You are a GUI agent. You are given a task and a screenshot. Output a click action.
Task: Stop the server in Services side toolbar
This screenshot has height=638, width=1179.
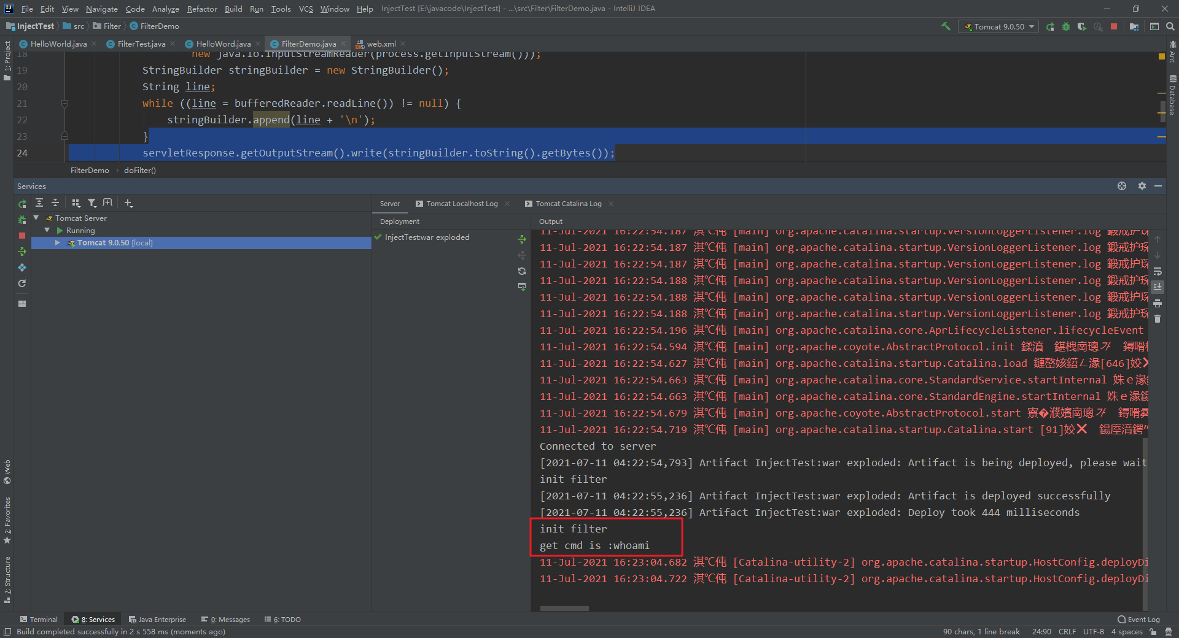click(22, 236)
